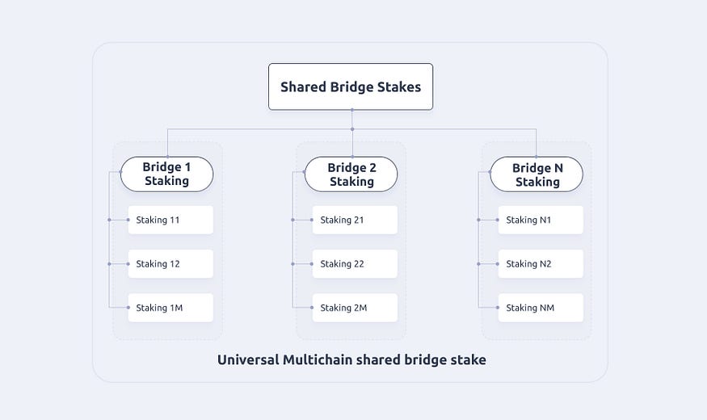The width and height of the screenshot is (707, 420).
Task: Click the connector dot below Shared Bridge Stakes
Action: click(x=352, y=129)
